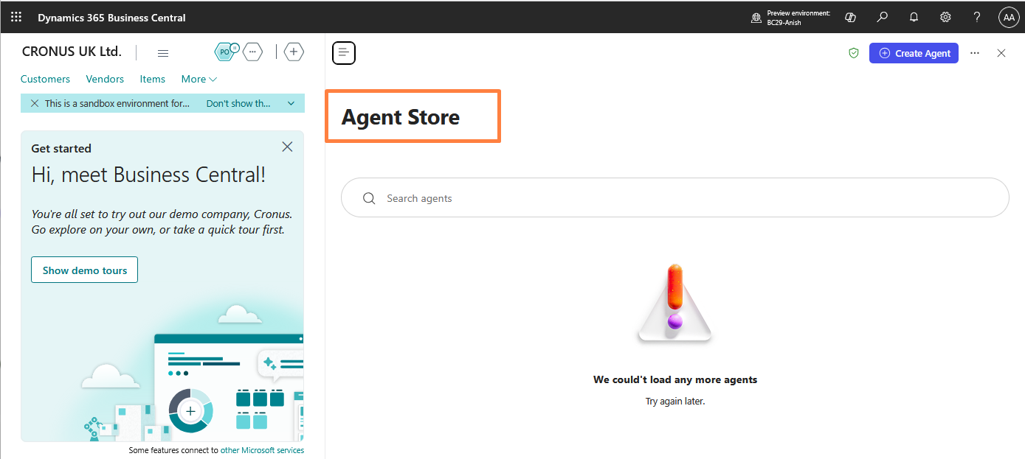Click the search magnifier in Search agents
Screen dimensions: 1025x459
tap(369, 198)
